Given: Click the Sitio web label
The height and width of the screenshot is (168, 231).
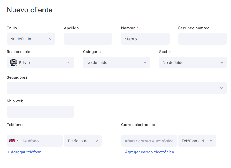Looking at the screenshot, I should 15,101.
